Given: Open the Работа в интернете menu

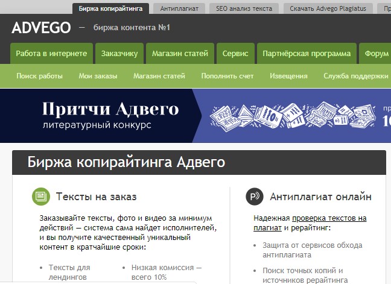Looking at the screenshot, I should pyautogui.click(x=51, y=53).
